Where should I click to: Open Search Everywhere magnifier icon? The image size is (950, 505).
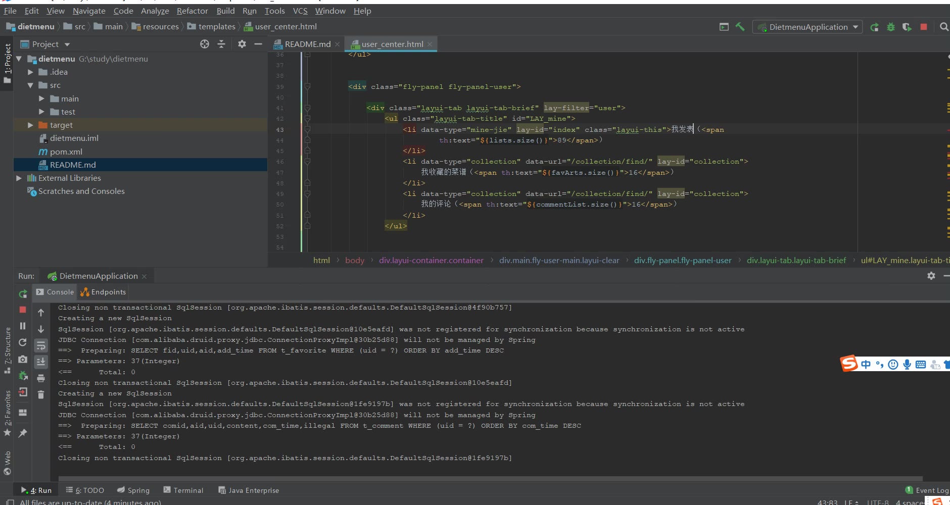(x=943, y=27)
